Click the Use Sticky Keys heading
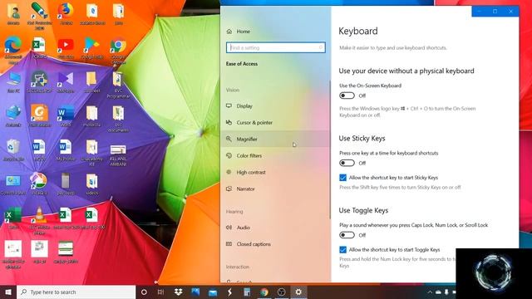Viewport: 532px width, 299px height. pyautogui.click(x=362, y=139)
